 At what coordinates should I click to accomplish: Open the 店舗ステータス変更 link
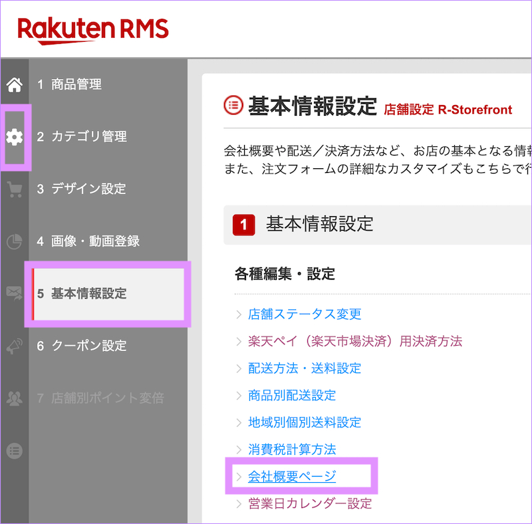pos(305,315)
